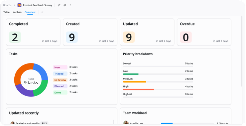The image size is (246, 126).
Task: Switch to the Kanban tab
Action: (x=17, y=12)
